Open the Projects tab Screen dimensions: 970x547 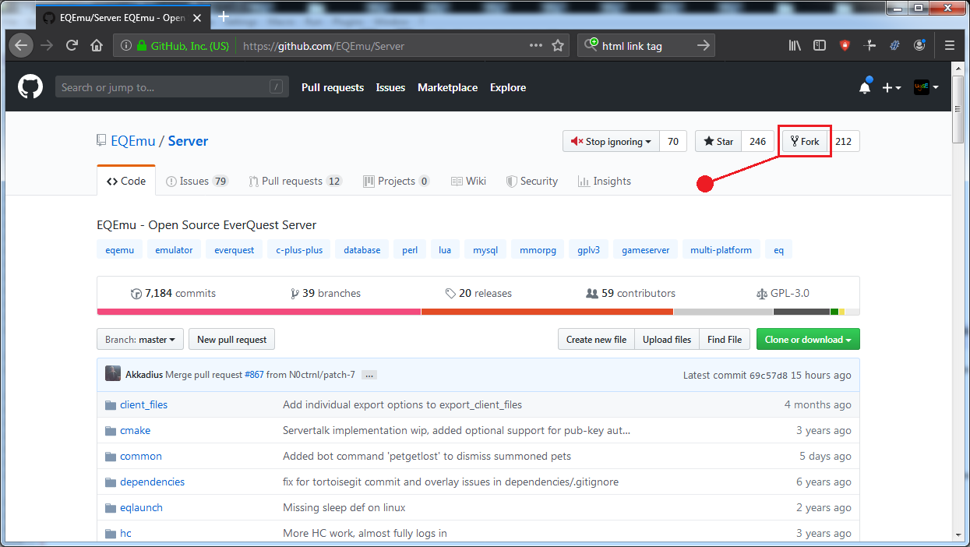coord(397,181)
